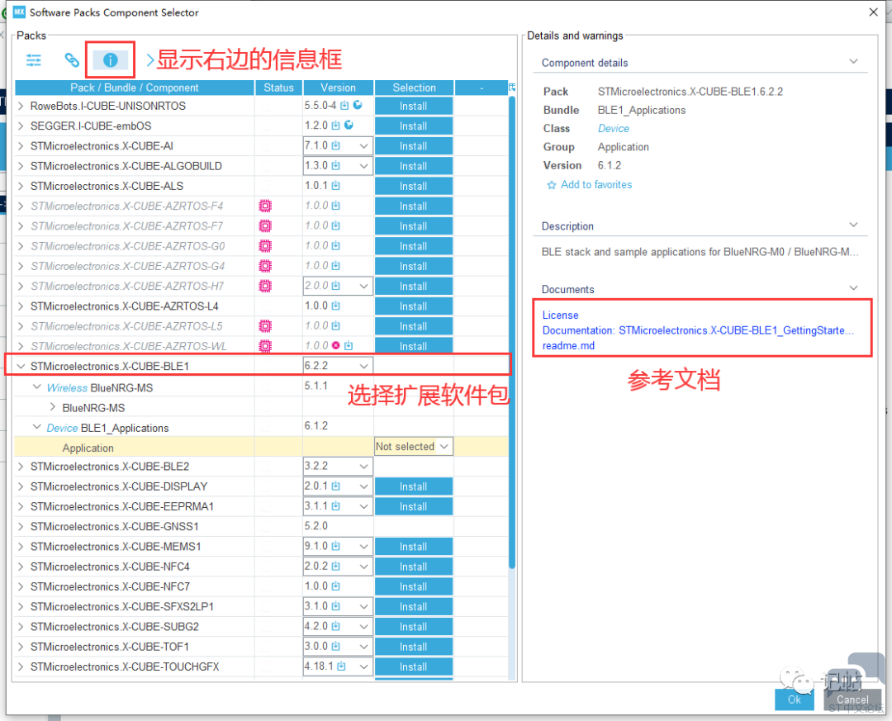Collapse the Wireless BlueNRG-MS bundle
Viewport: 892px width, 721px height.
[x=37, y=387]
